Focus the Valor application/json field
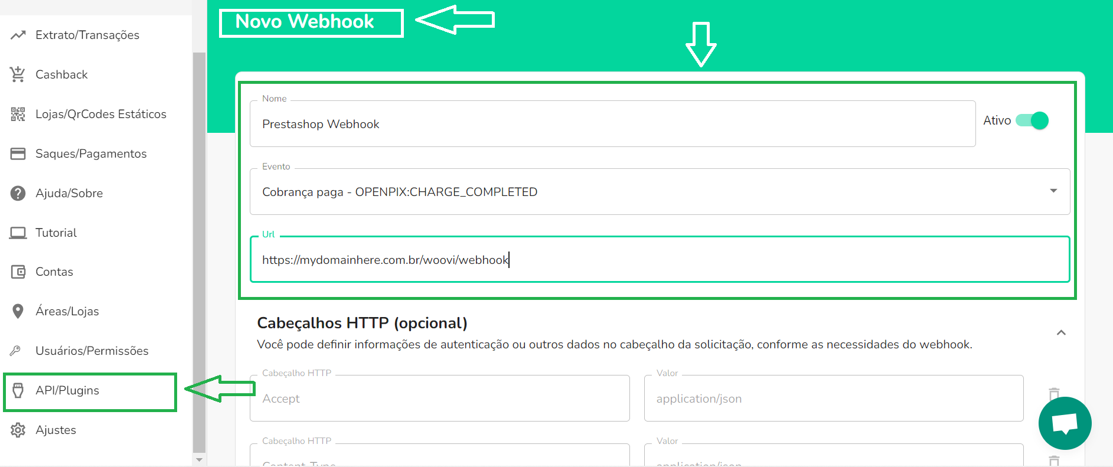 coord(833,399)
